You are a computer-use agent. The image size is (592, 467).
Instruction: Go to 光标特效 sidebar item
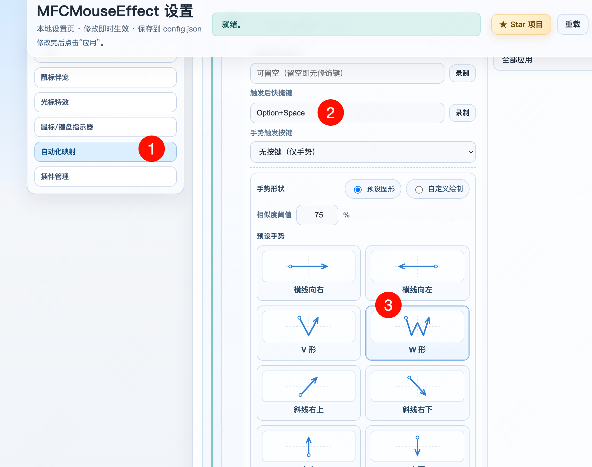[105, 102]
